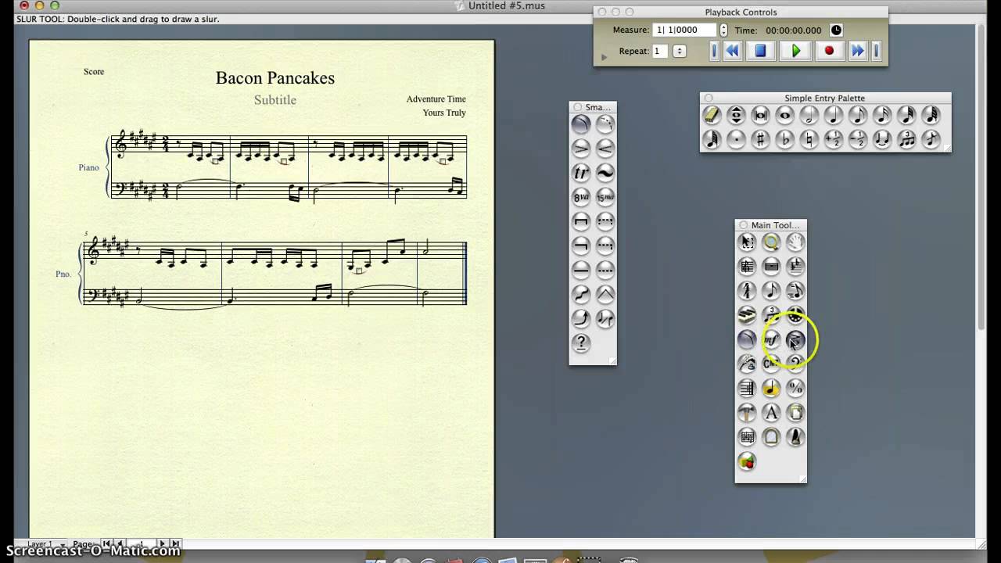The height and width of the screenshot is (563, 1001).
Task: Select the Special Tools hammer icon
Action: tap(747, 412)
